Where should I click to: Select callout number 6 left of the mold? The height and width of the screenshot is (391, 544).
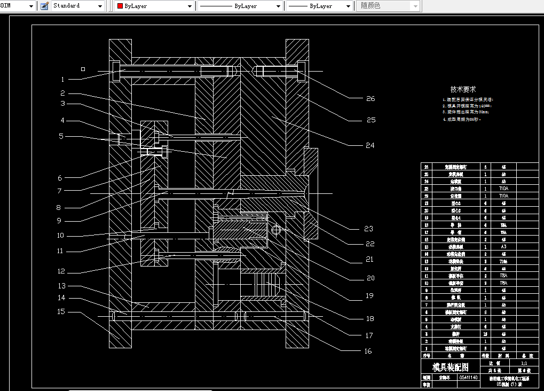[60, 178]
